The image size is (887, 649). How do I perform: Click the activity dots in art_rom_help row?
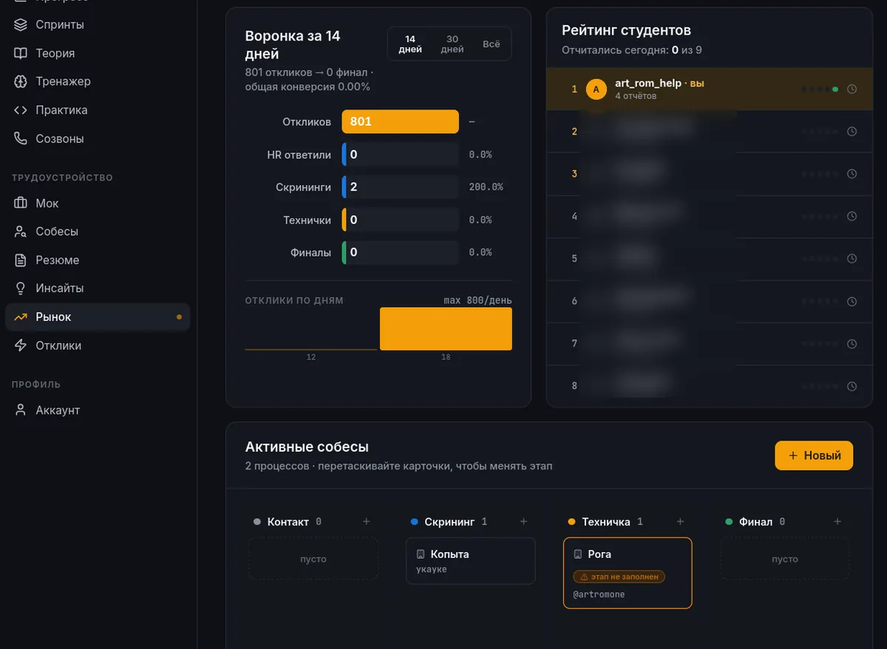(820, 89)
